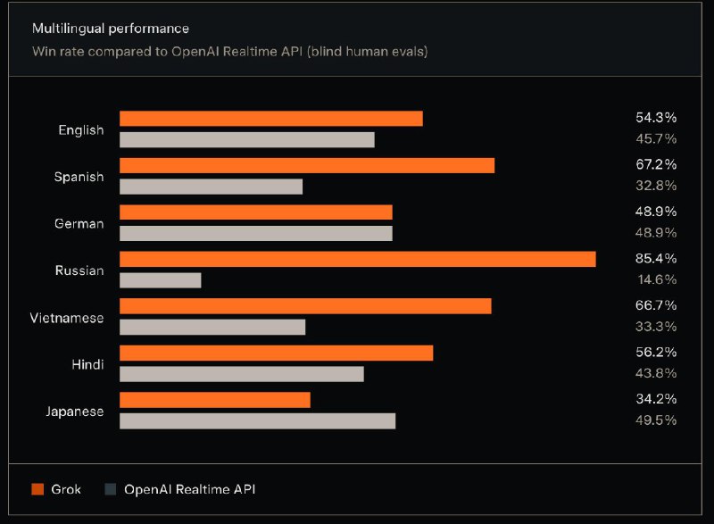Click the grey OpenAI bar for Hindi

click(242, 374)
